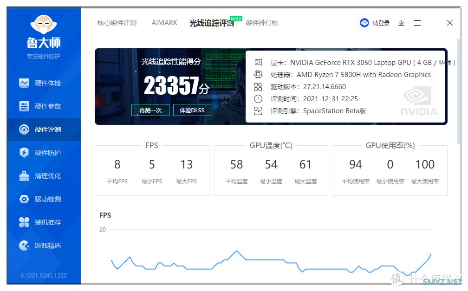Click 再测一次 button
This screenshot has height=291, width=468.
150,110
